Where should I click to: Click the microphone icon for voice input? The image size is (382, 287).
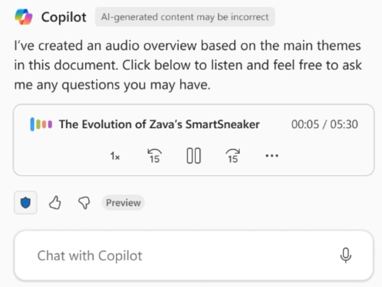(x=345, y=256)
